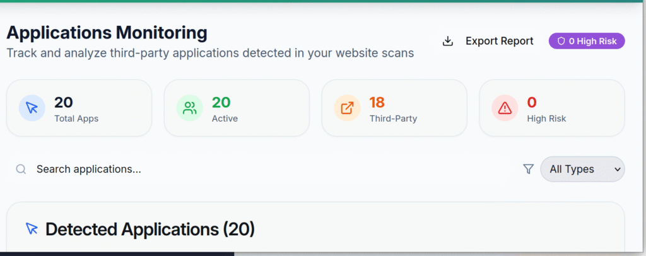Click the magnifying glass search icon

tap(21, 169)
